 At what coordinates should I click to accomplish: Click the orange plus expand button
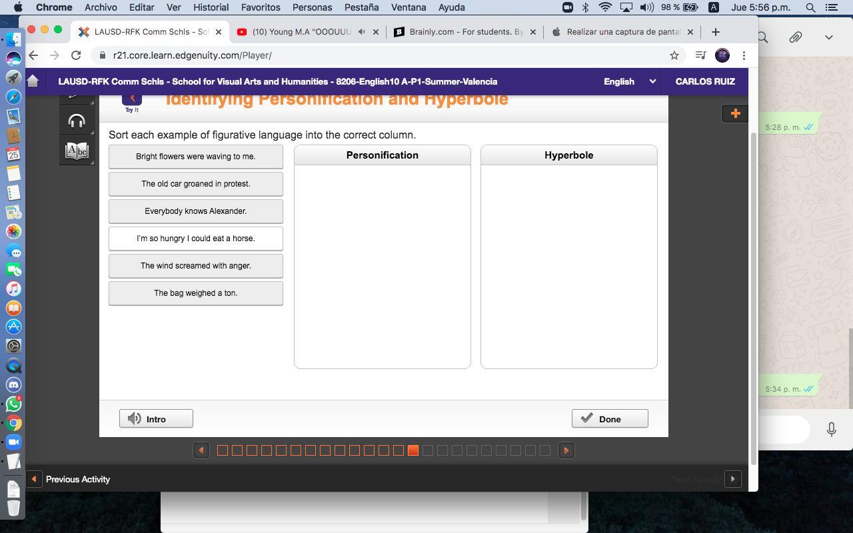tap(735, 113)
